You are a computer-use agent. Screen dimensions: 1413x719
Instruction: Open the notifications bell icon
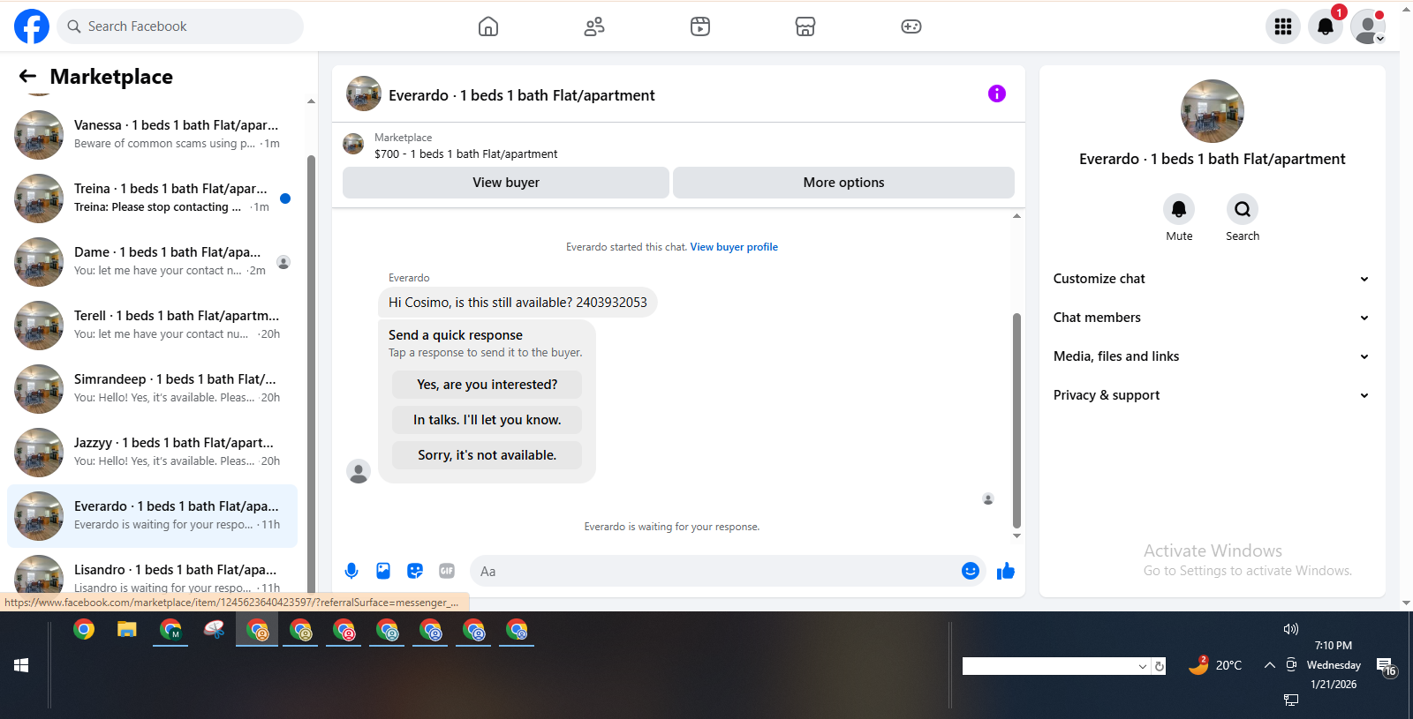(1326, 26)
